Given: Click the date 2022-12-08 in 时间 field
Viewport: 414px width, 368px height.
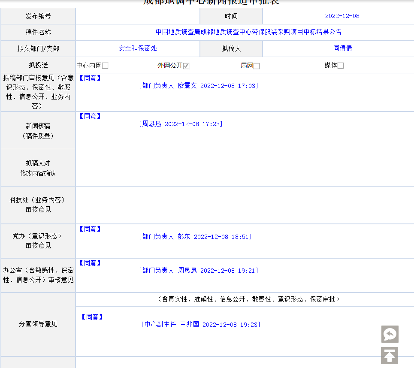Looking at the screenshot, I should [x=342, y=16].
